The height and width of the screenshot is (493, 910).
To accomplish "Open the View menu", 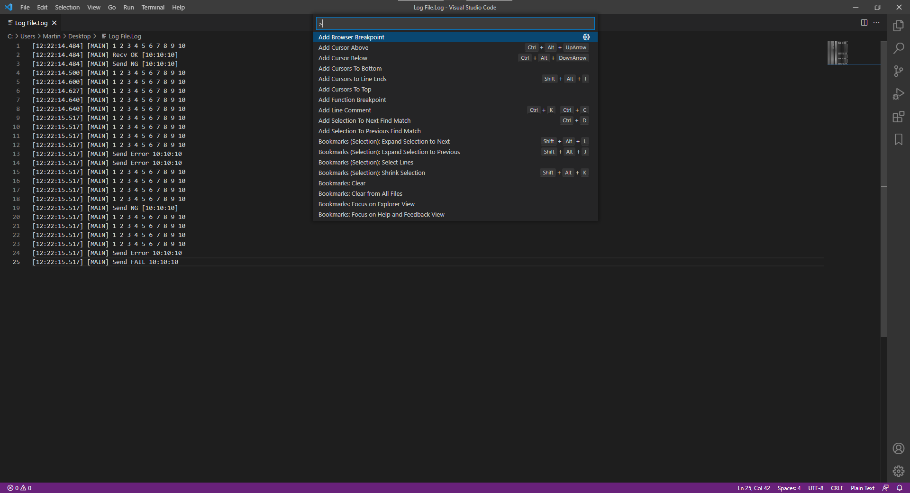I will [94, 7].
